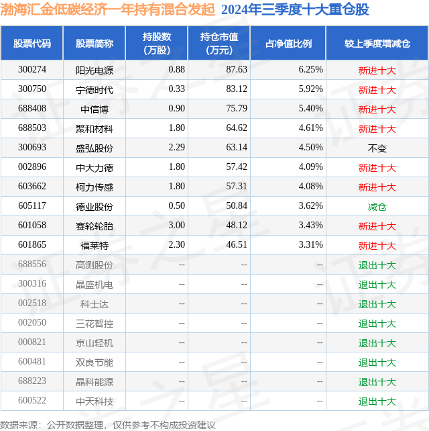
Task: Click market value 75.79
Action: coord(237,109)
